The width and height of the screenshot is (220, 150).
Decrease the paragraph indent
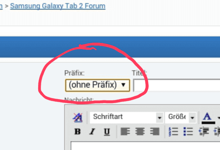coord(204,131)
